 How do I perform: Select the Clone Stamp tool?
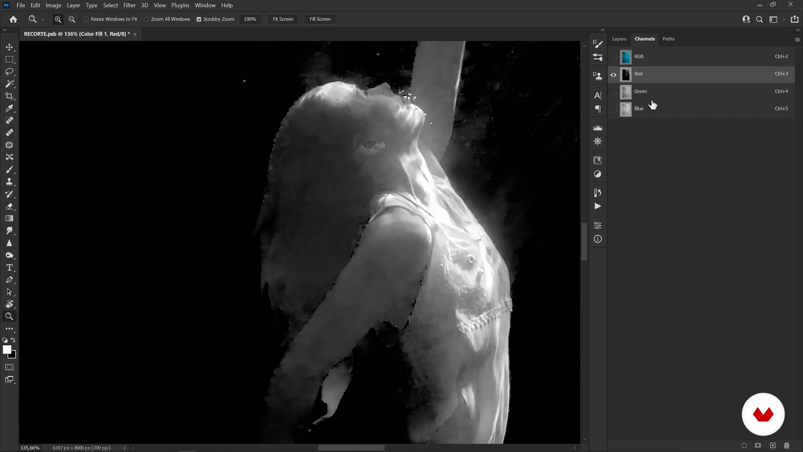[9, 182]
